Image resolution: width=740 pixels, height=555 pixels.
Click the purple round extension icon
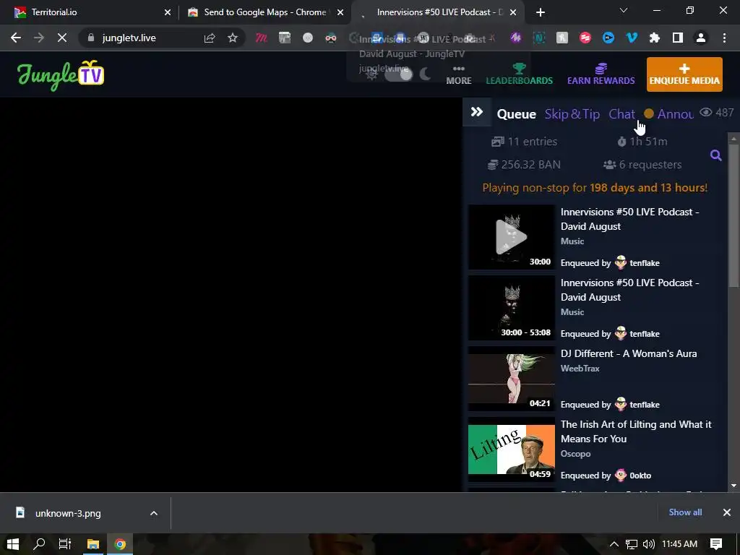click(x=515, y=38)
